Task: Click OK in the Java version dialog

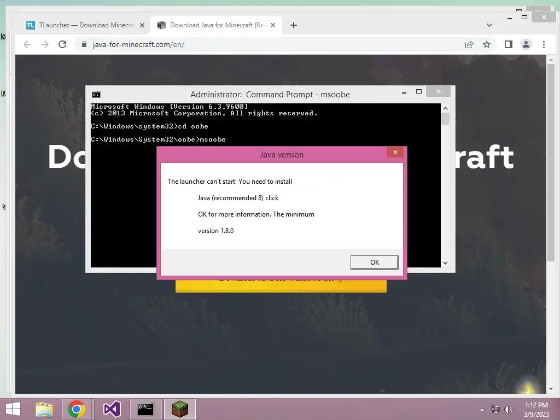Action: click(374, 262)
